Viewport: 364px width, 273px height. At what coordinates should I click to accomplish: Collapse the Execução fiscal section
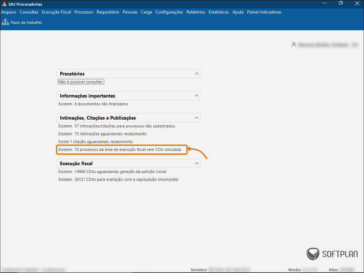pos(196,163)
